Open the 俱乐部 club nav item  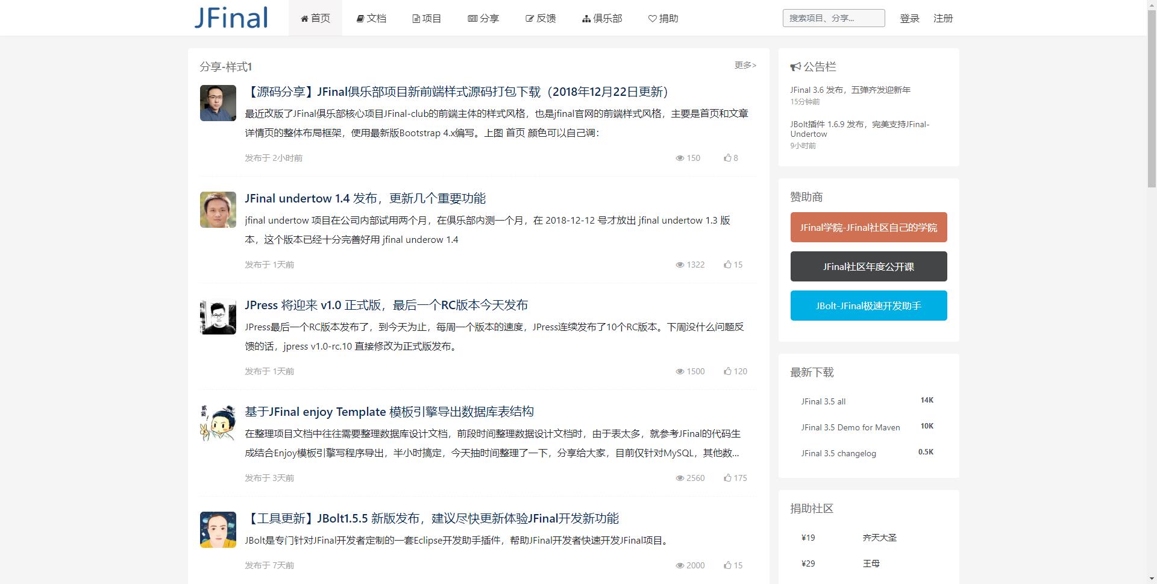602,18
